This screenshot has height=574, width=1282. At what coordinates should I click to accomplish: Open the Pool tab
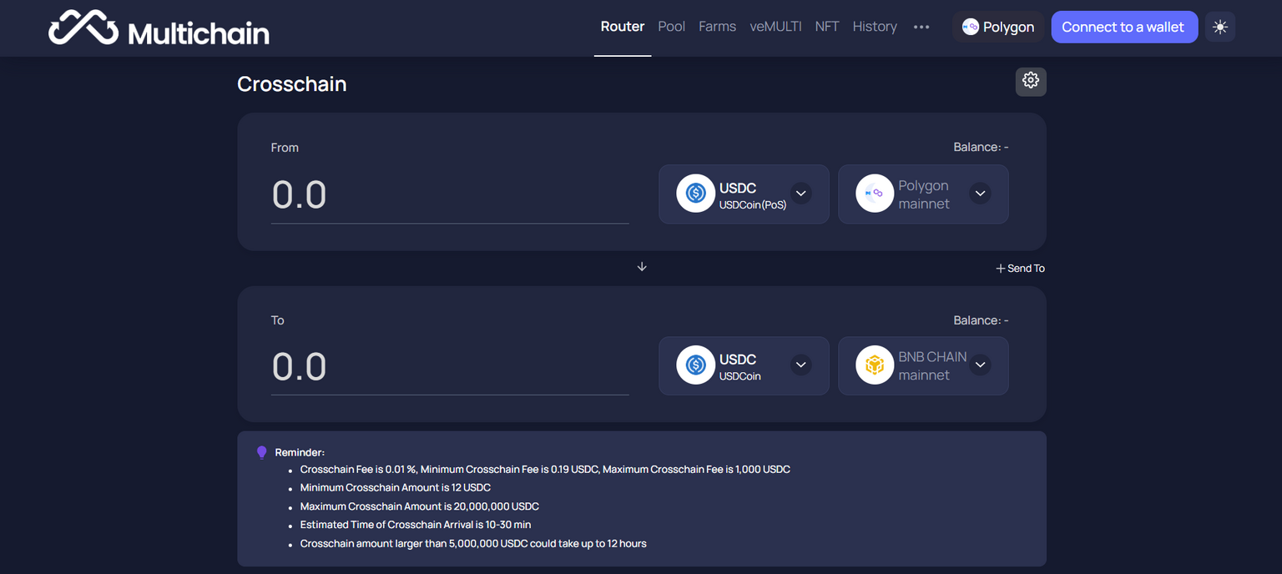[x=671, y=27]
